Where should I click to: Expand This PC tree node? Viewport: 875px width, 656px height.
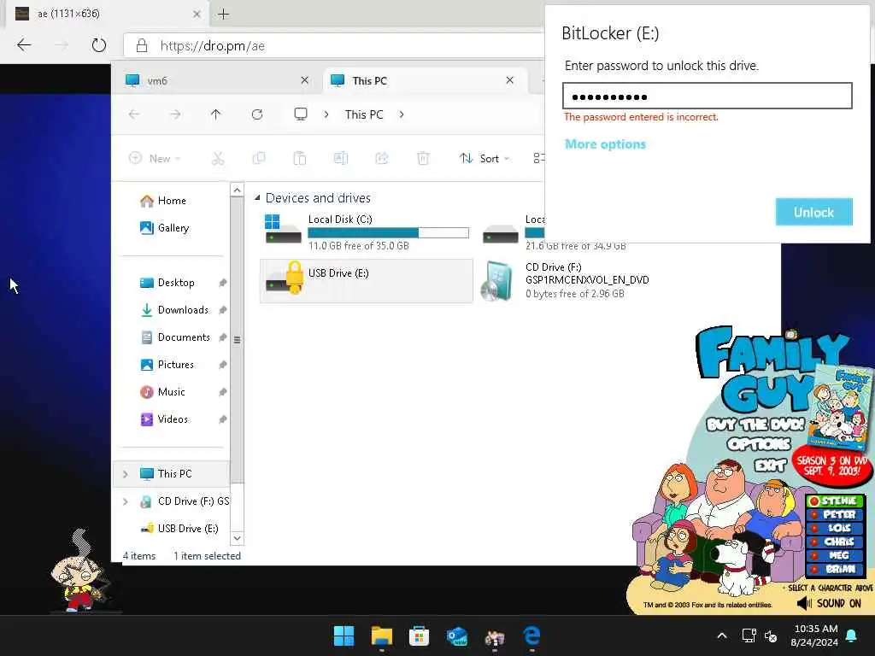pyautogui.click(x=126, y=473)
